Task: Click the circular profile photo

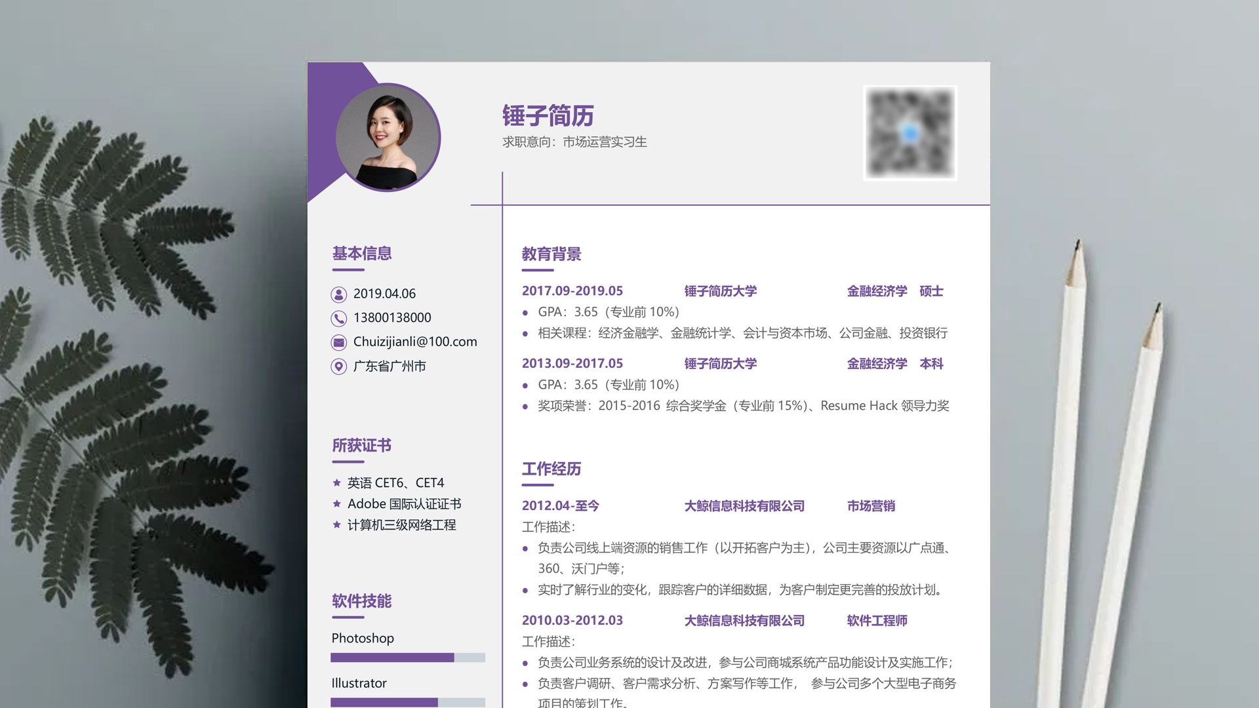Action: pos(388,138)
